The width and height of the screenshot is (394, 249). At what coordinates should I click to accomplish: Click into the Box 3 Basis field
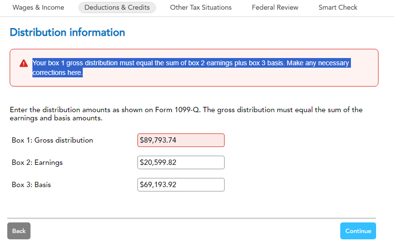coord(181,185)
